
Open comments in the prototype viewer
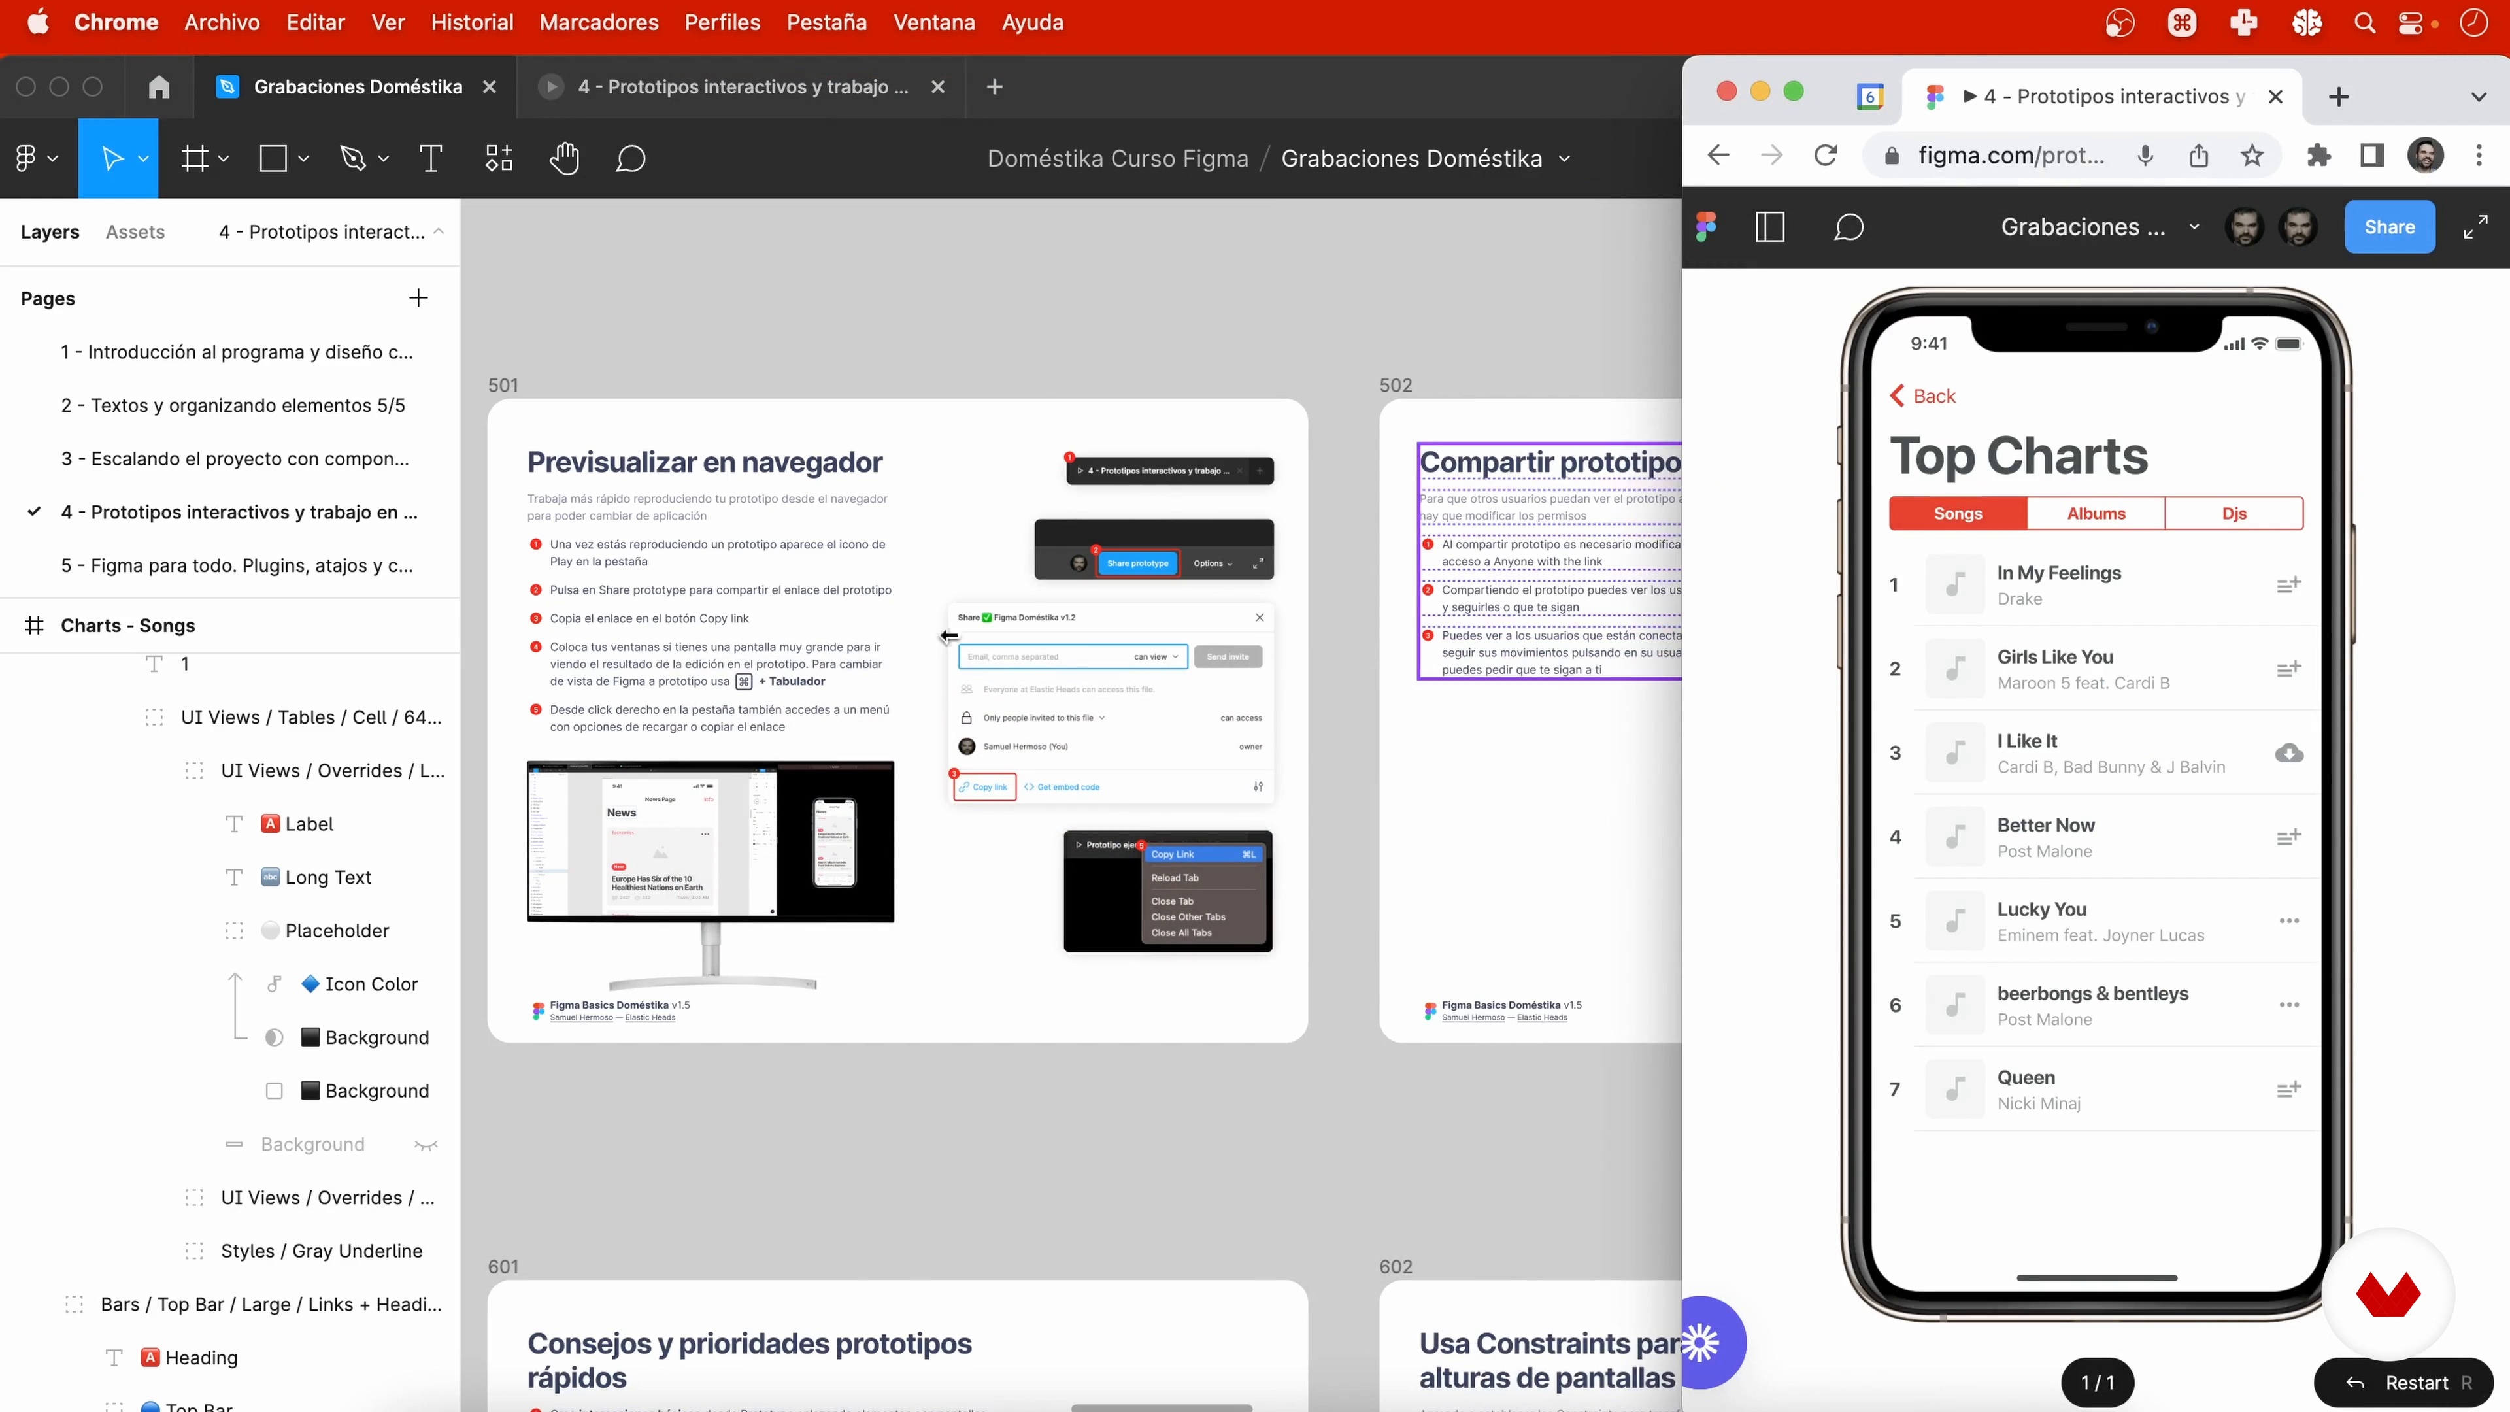click(x=1849, y=227)
